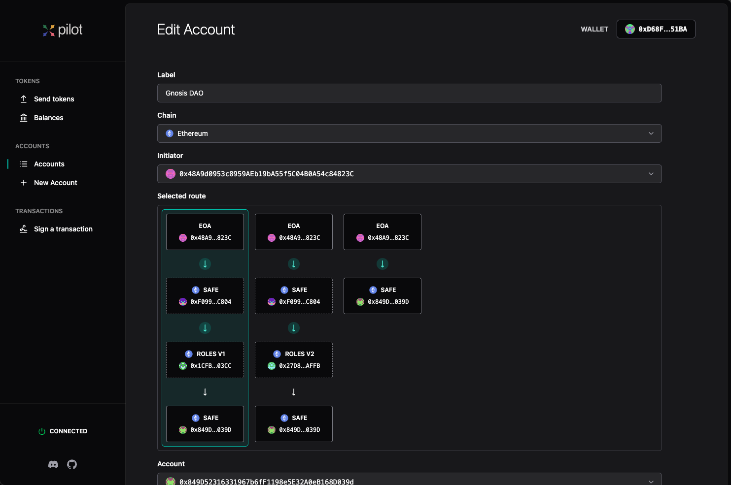Click SAFE 0x849D...039D in third route

(383, 296)
